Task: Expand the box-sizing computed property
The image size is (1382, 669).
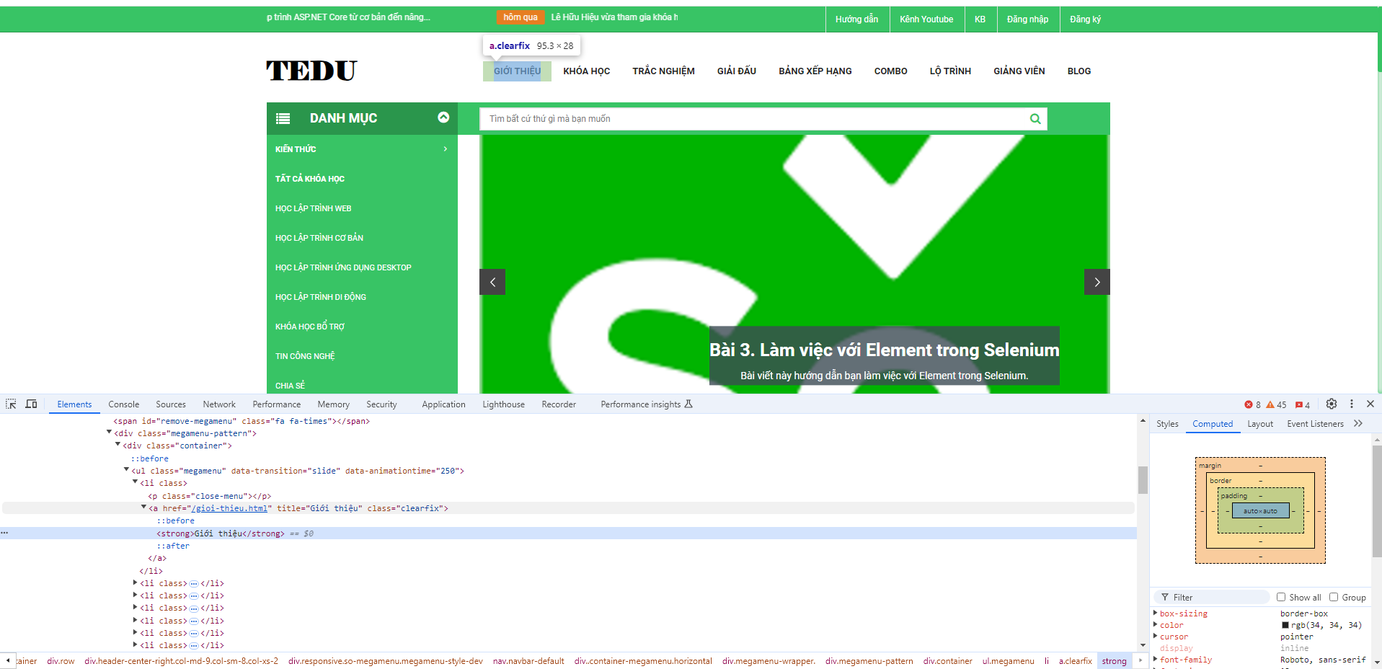Action: (1156, 613)
